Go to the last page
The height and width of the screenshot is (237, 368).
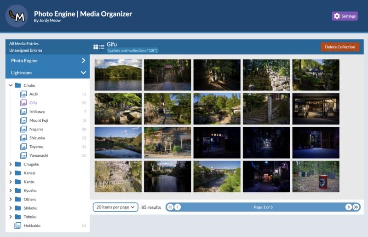click(x=356, y=207)
